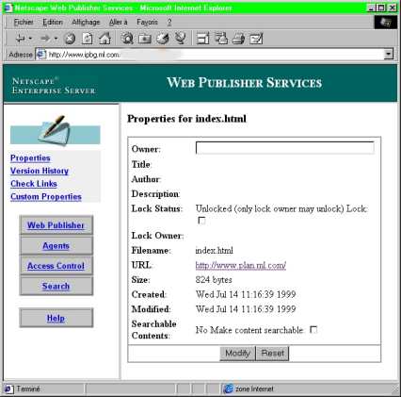Open the Edit page toolbar icon
This screenshot has height=397, width=401.
tap(256, 39)
